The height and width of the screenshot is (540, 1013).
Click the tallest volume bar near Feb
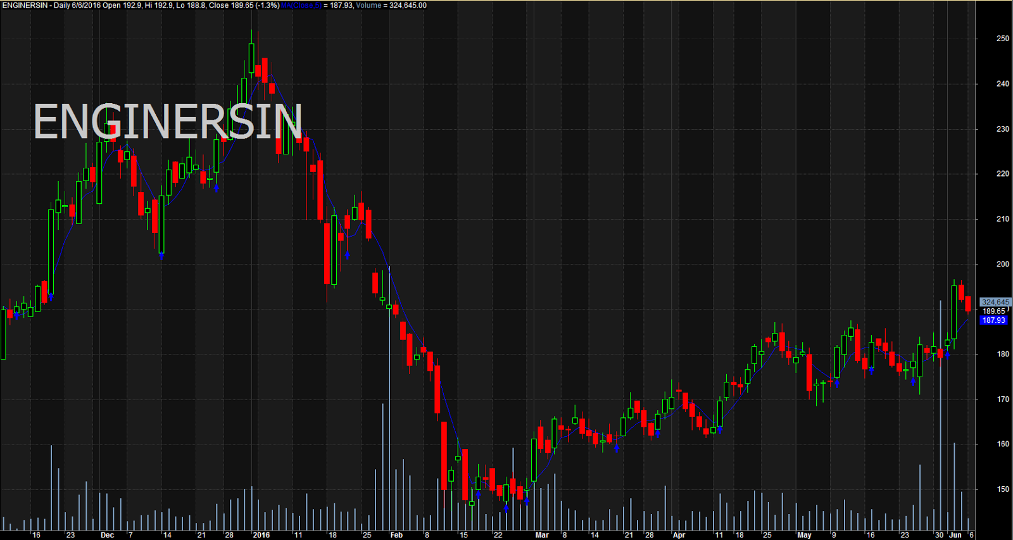pyautogui.click(x=389, y=399)
